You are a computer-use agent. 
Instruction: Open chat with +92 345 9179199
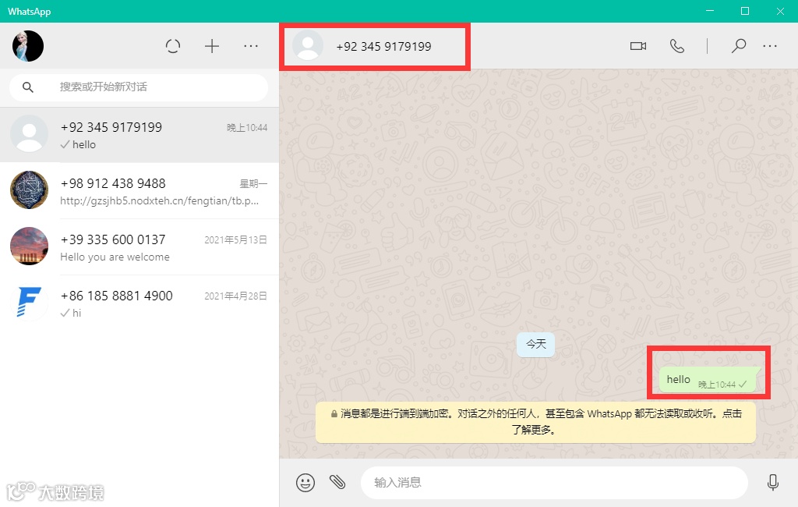pyautogui.click(x=139, y=135)
